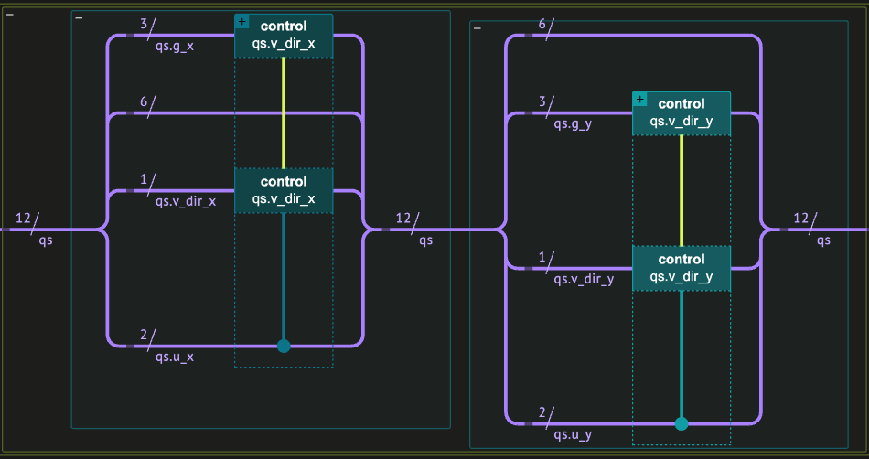
Task: Select the qs.g_y wire label
Action: 573,125
